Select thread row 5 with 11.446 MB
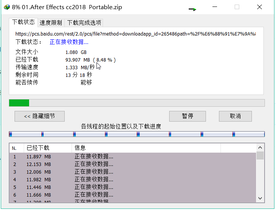 133,187
